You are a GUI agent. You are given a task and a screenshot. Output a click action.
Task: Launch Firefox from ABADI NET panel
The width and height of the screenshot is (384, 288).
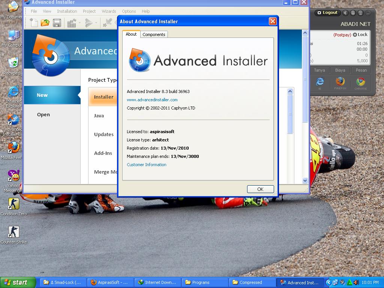(340, 83)
